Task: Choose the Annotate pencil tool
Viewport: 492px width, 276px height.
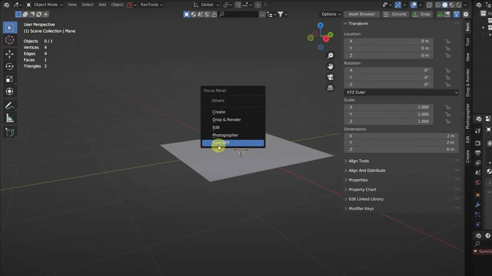Action: tap(9, 105)
